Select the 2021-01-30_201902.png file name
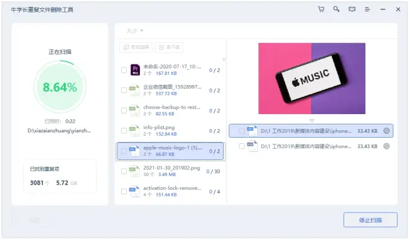 [171, 167]
